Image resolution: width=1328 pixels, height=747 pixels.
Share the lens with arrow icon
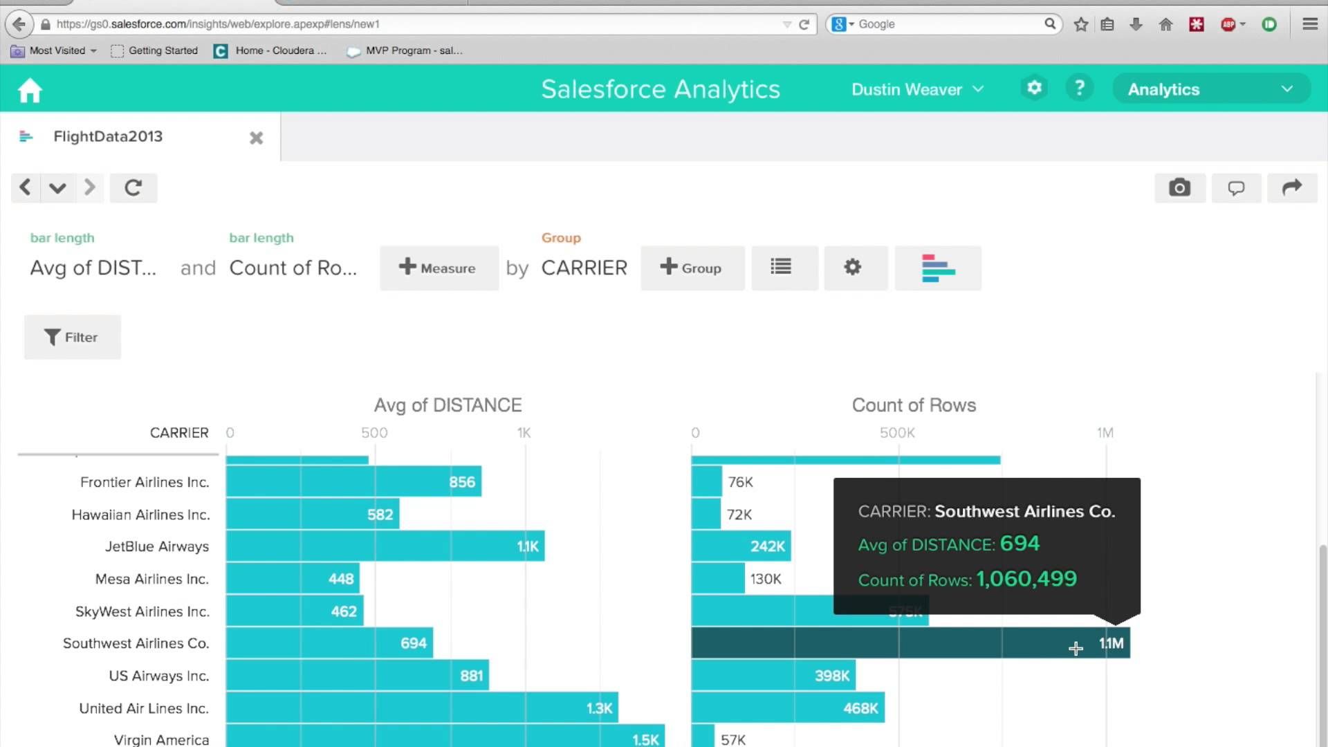click(1292, 187)
